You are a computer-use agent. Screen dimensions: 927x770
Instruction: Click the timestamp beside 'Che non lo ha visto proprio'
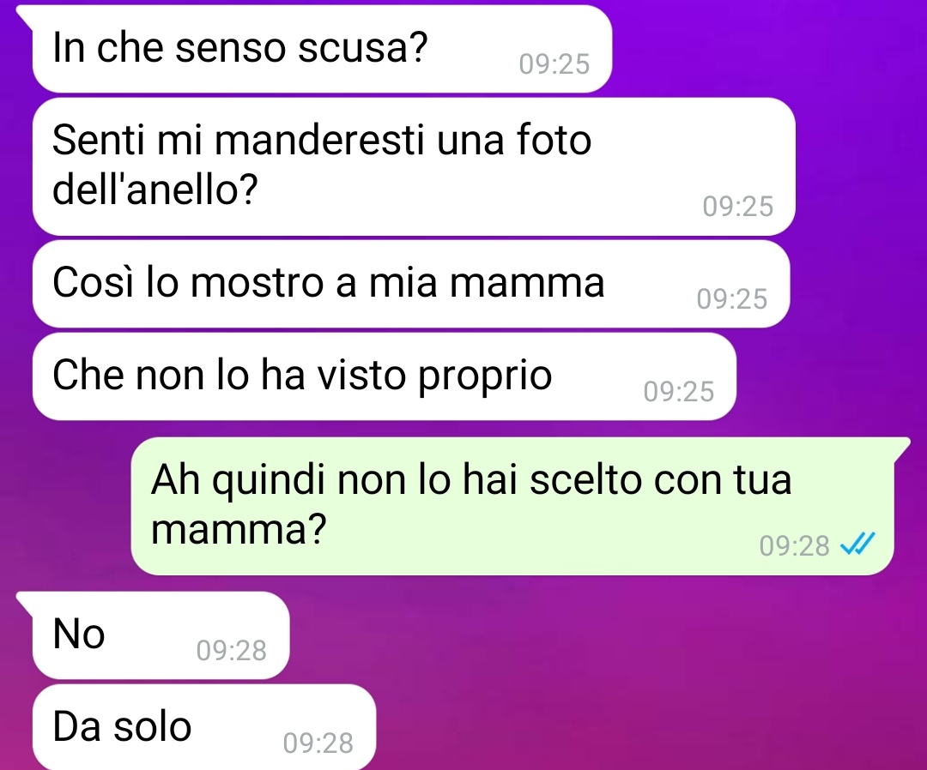click(679, 392)
